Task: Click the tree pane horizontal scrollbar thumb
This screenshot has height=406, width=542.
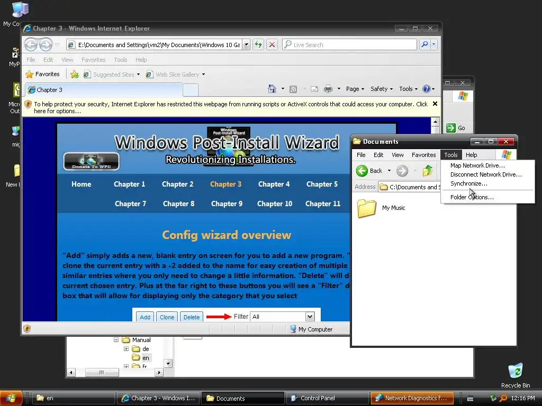Action: [102, 373]
